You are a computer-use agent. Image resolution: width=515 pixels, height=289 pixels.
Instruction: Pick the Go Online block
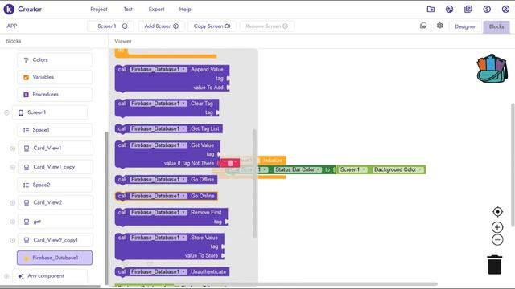click(166, 196)
